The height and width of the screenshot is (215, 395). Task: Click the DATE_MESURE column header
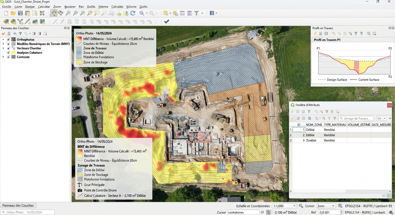point(381,125)
